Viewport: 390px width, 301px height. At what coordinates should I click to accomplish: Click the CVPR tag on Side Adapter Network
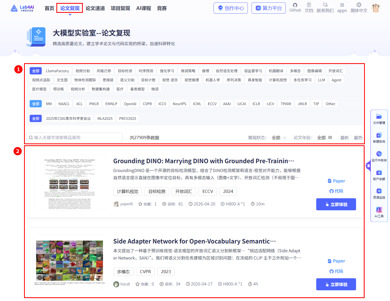point(145,272)
